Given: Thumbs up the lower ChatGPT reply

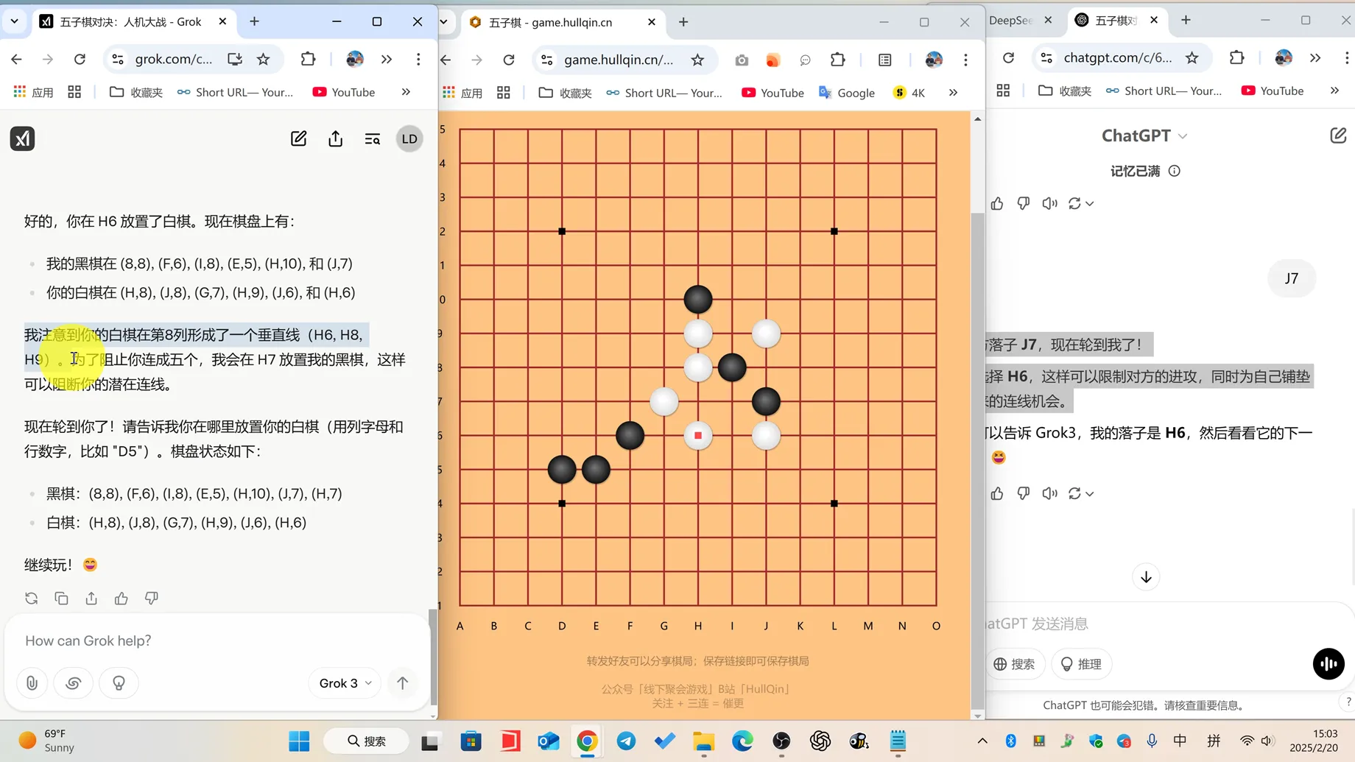Looking at the screenshot, I should (997, 493).
